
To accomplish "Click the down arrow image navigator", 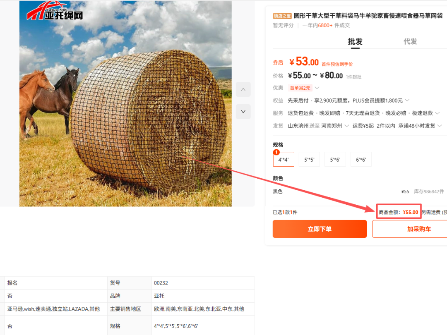I will (x=243, y=112).
